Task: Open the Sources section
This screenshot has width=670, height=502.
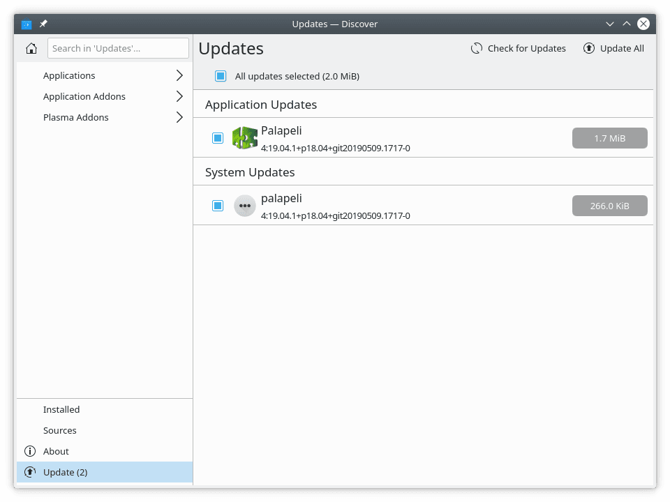Action: (x=59, y=430)
